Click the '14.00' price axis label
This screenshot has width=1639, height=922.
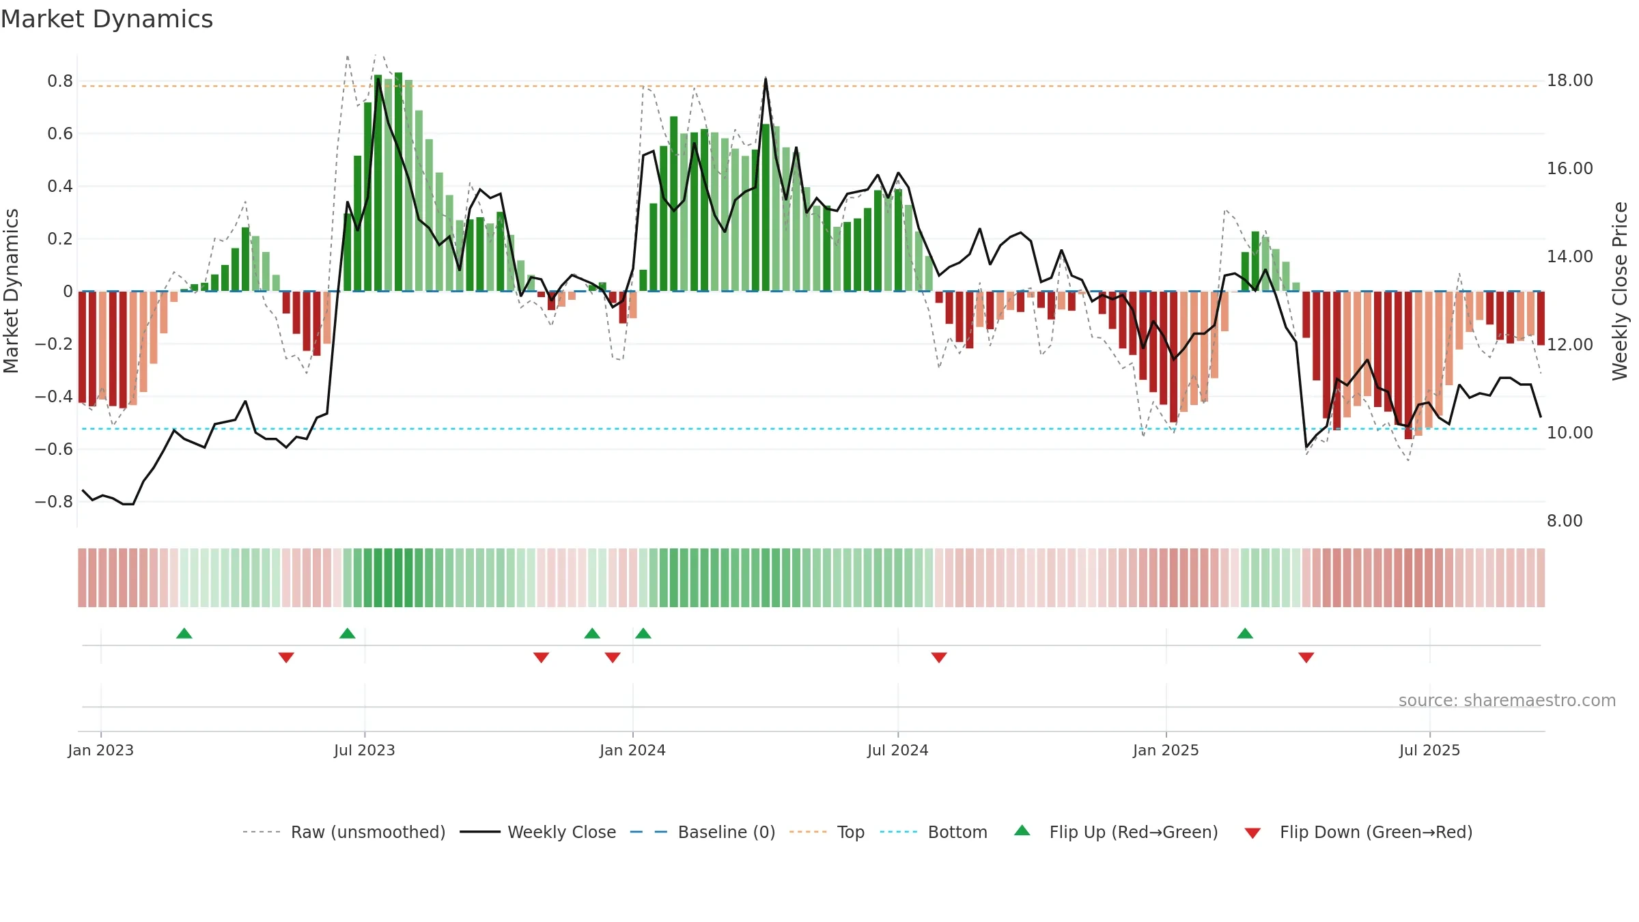[1570, 257]
